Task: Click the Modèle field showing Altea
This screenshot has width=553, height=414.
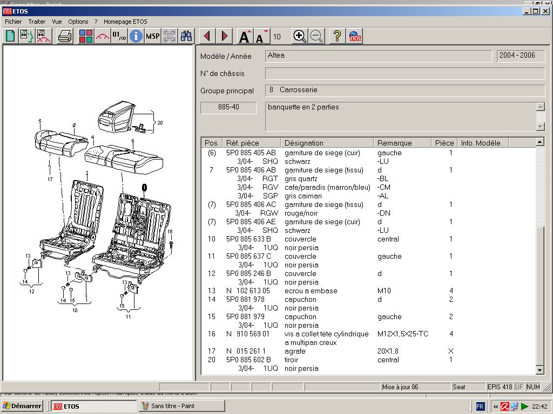Action: coord(379,56)
